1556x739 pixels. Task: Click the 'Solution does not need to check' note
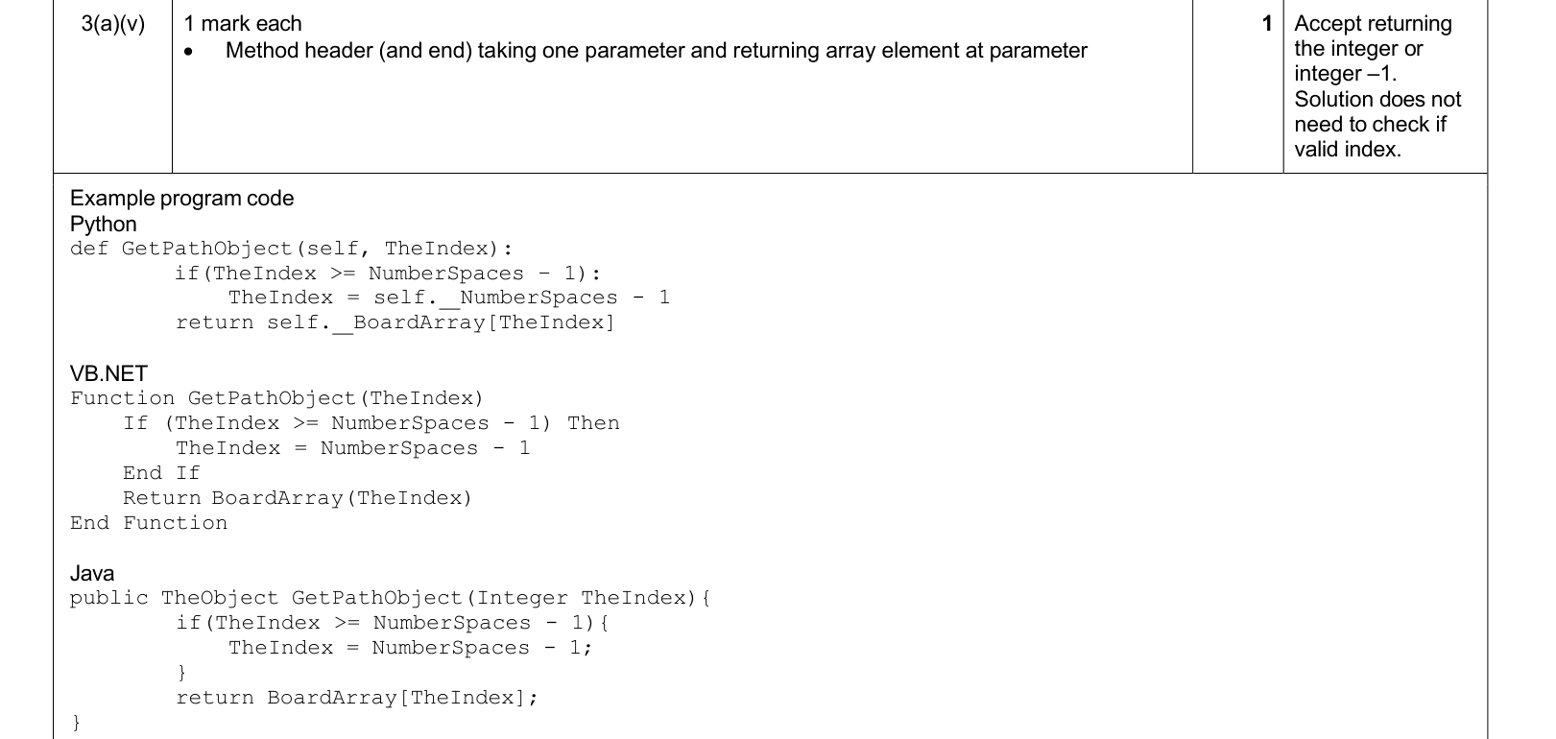1377,124
